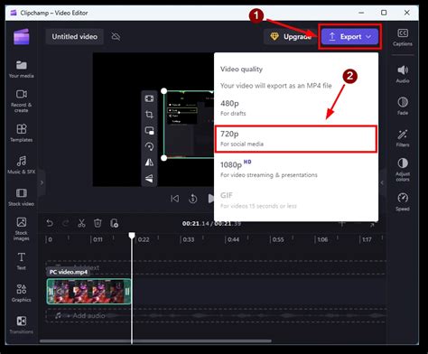Open the Transitions panel
Image resolution: width=428 pixels, height=354 pixels.
tap(21, 325)
